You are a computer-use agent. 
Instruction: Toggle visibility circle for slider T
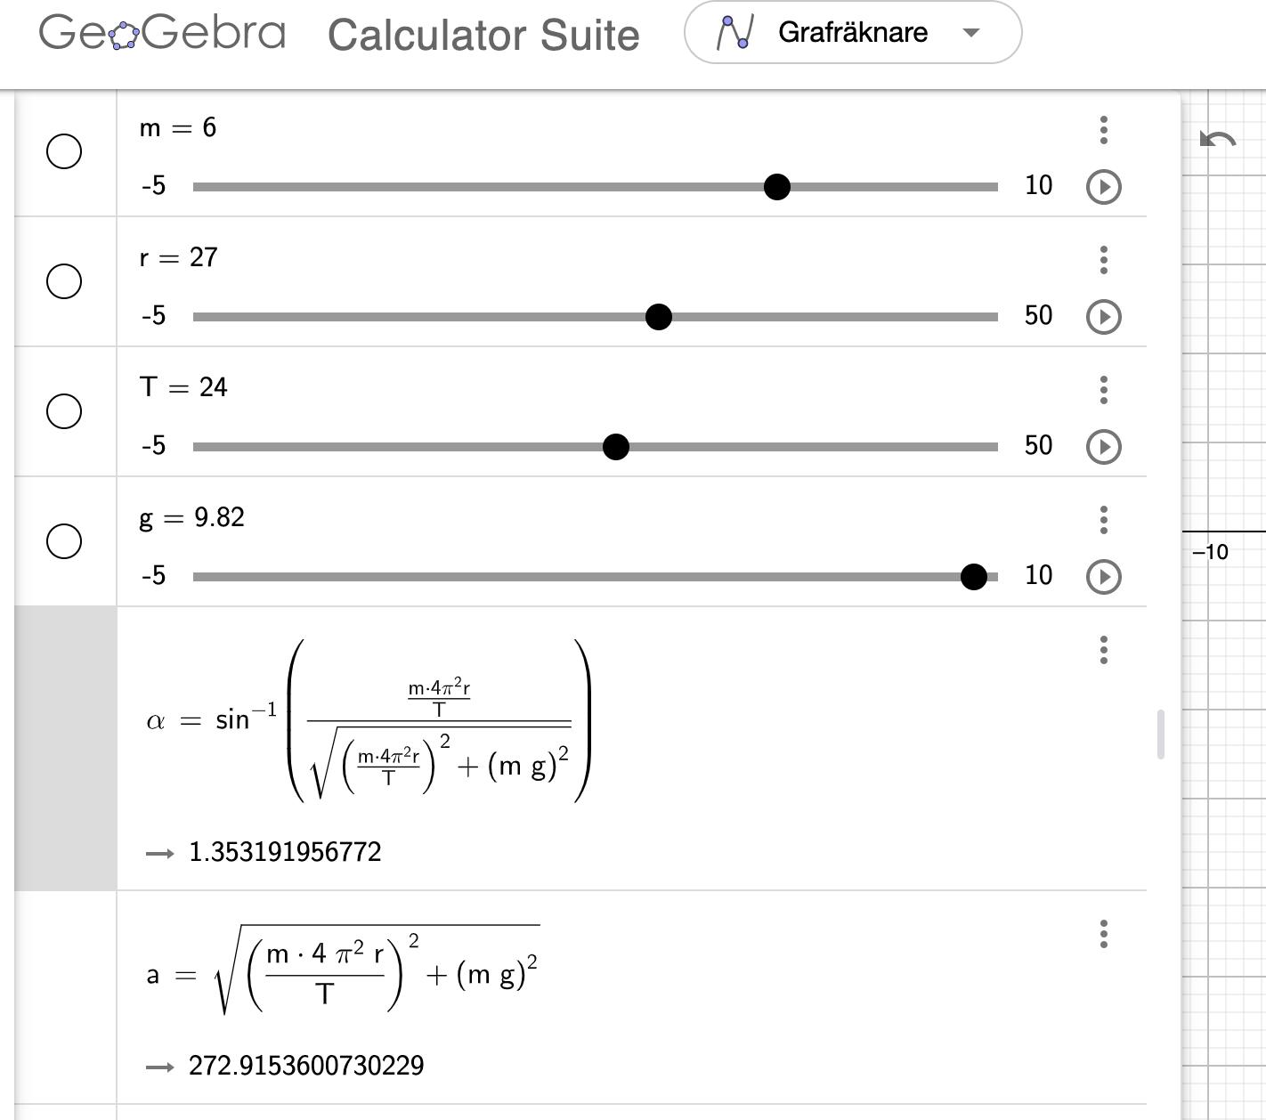click(64, 411)
